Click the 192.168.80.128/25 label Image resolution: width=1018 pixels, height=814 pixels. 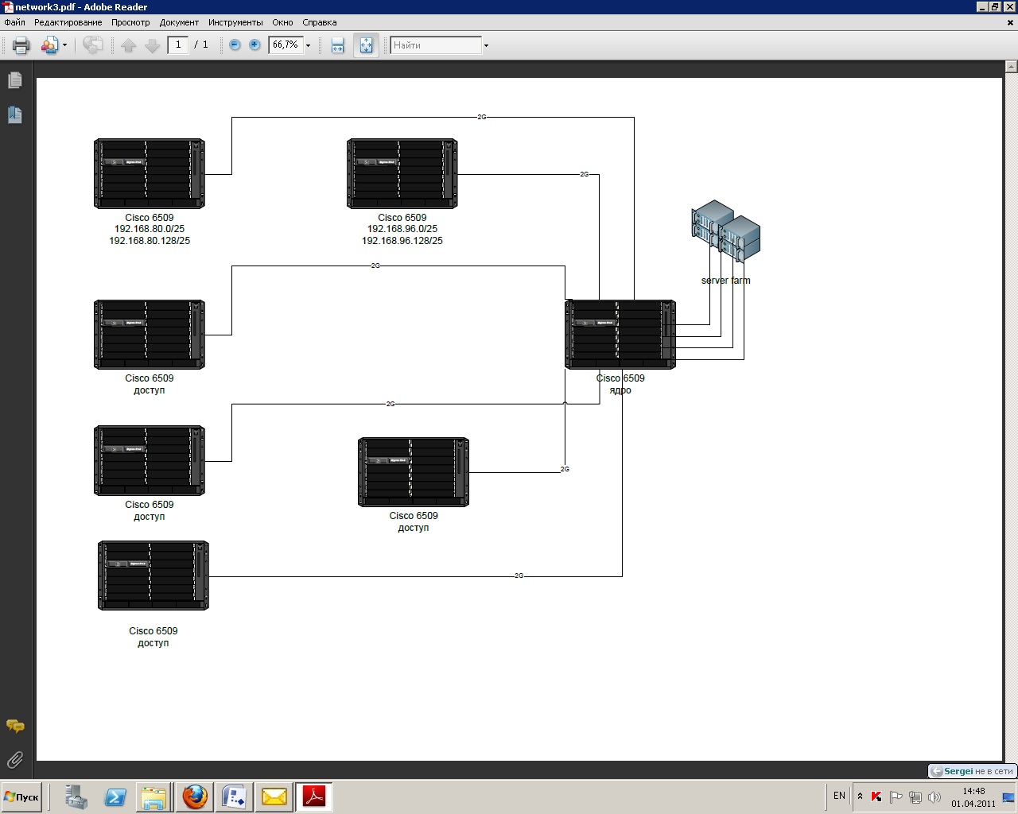tap(150, 241)
